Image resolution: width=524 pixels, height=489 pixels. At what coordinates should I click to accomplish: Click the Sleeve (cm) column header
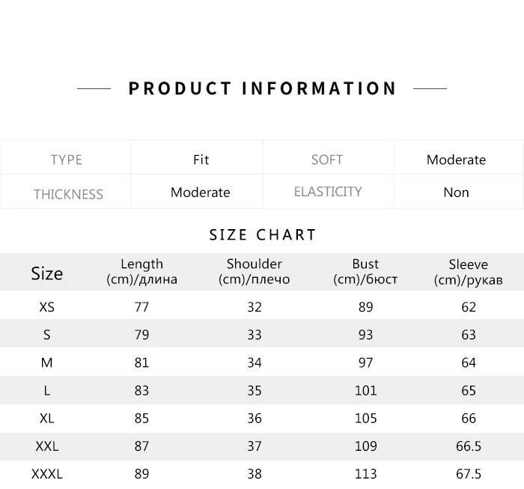pyautogui.click(x=468, y=272)
